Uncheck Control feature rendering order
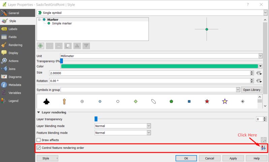The height and width of the screenshot is (162, 269). tap(39, 148)
